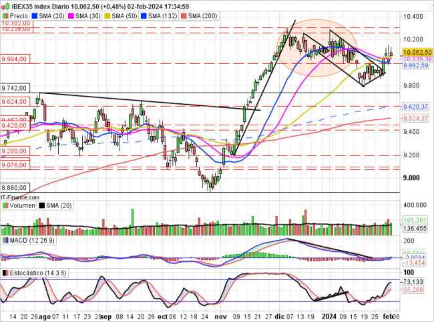The width and height of the screenshot is (434, 322).
Task: Click the IT-Finance.com link
Action: (21, 197)
